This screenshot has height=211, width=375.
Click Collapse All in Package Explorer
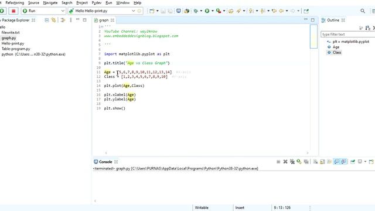pos(47,21)
